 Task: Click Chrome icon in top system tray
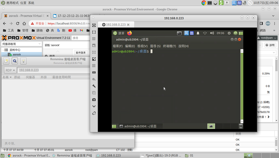pyautogui.click(x=204, y=3)
